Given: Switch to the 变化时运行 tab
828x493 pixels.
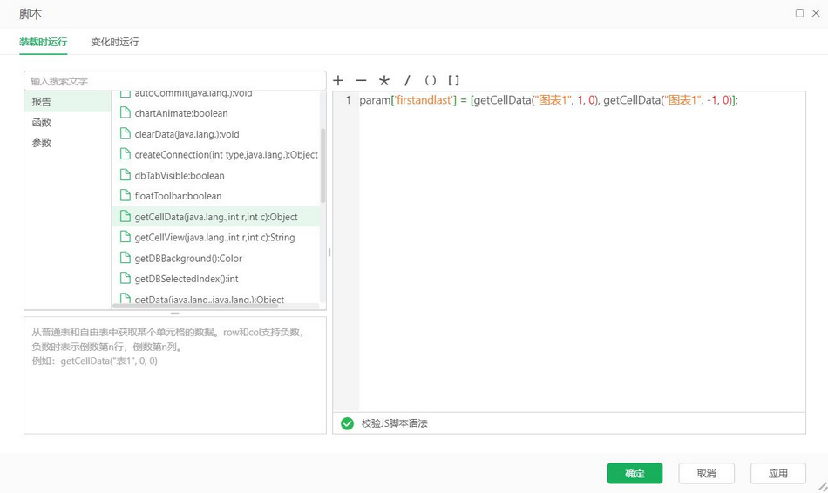Looking at the screenshot, I should 114,42.
